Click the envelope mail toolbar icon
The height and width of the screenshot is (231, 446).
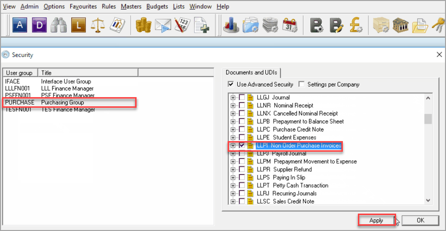coord(163,25)
